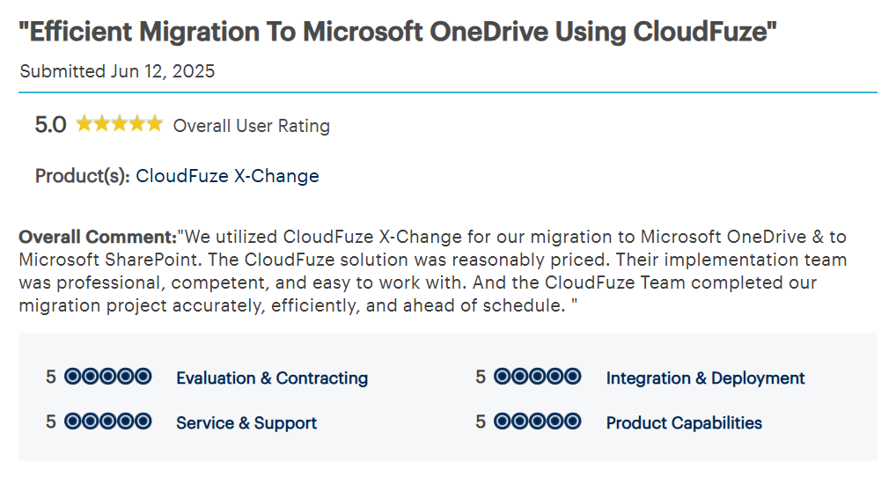Click the third gold star in overall rating
The width and height of the screenshot is (896, 477).
[120, 124]
